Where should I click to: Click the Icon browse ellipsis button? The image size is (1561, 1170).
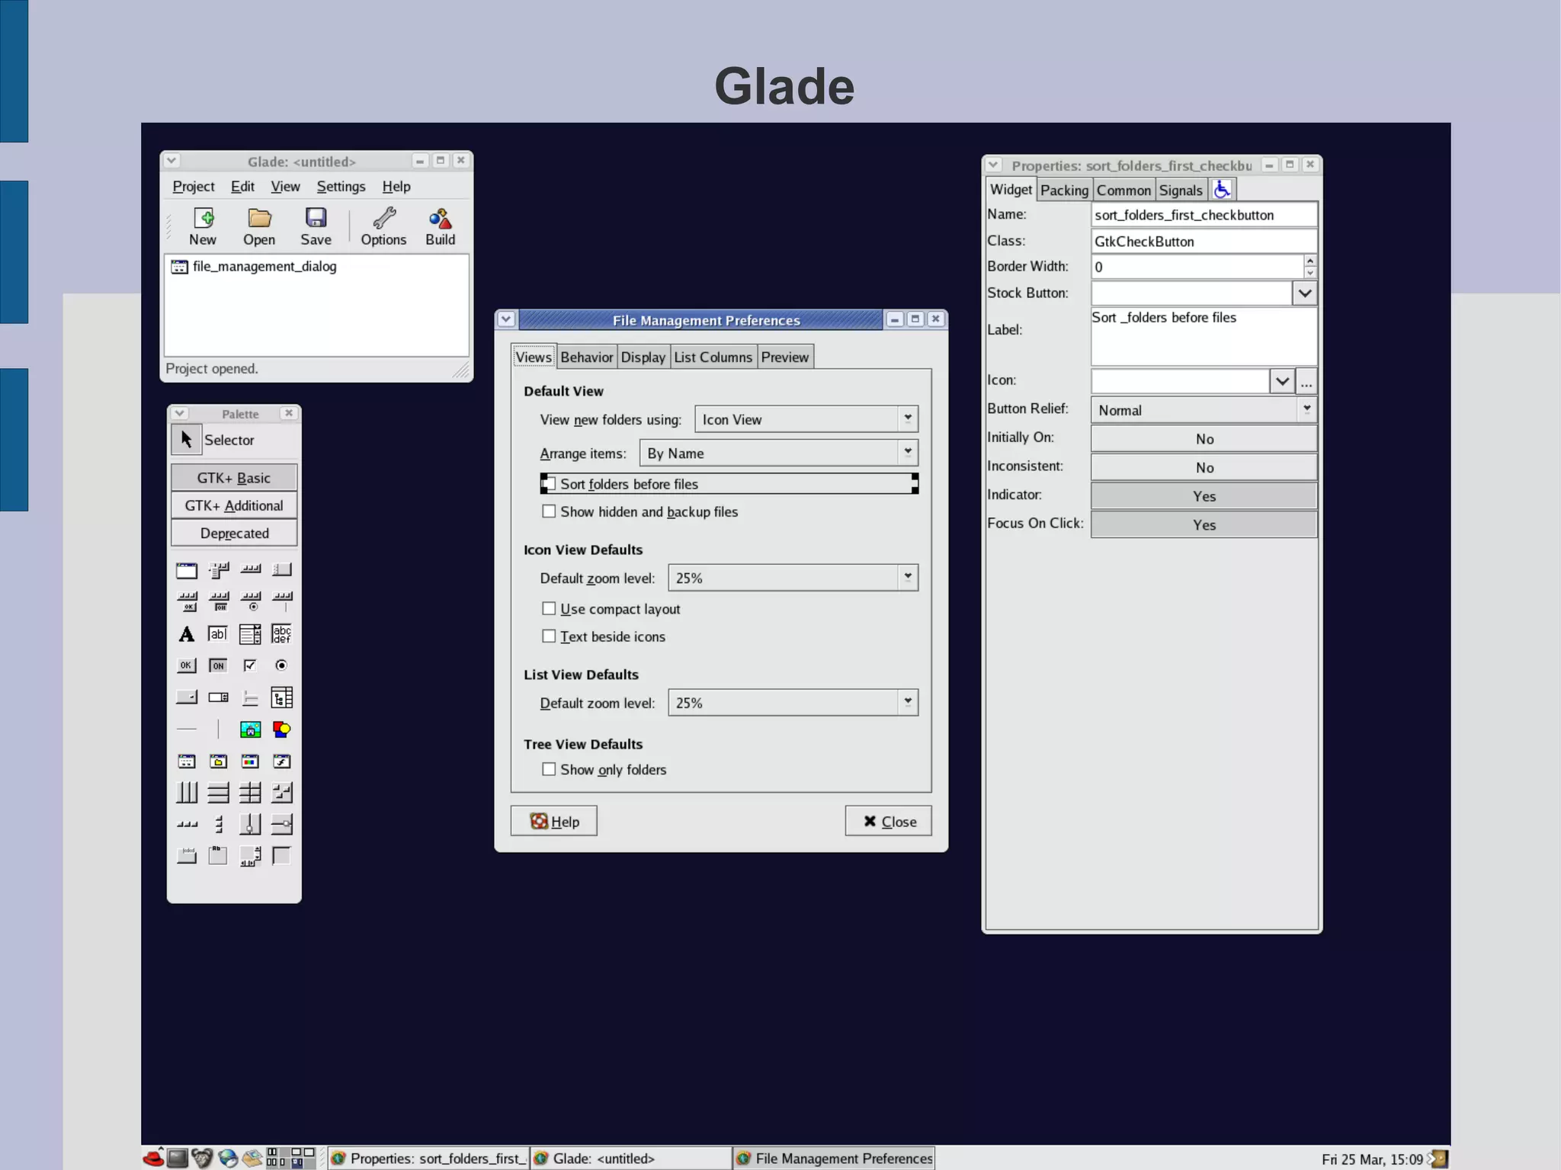[1306, 380]
